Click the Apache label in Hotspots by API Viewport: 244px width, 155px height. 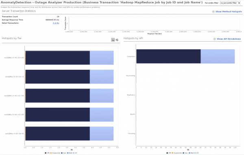(133, 114)
